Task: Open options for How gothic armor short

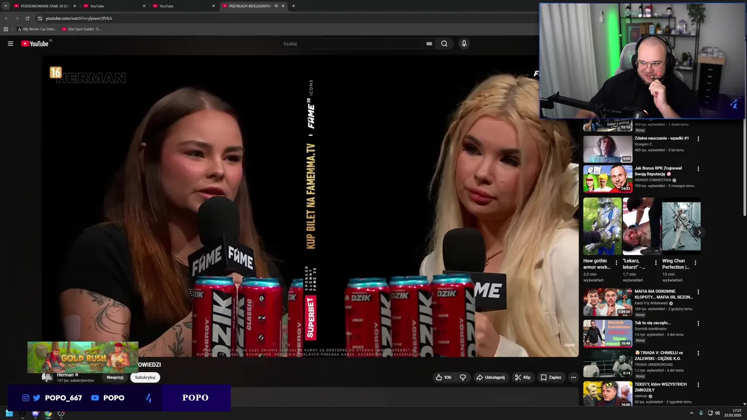Action: tap(616, 262)
